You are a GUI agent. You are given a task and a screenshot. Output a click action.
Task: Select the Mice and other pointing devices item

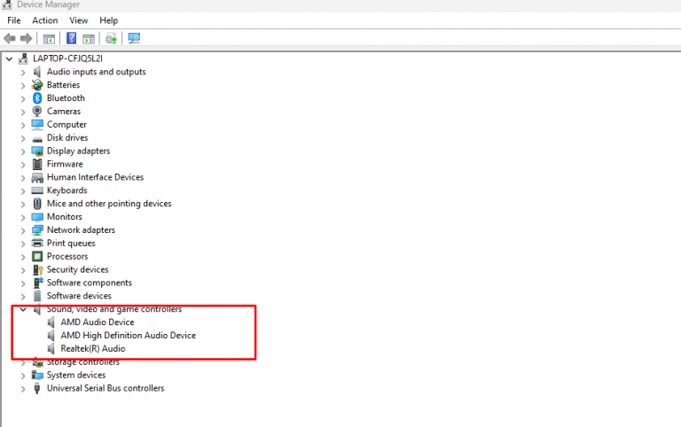tap(109, 204)
